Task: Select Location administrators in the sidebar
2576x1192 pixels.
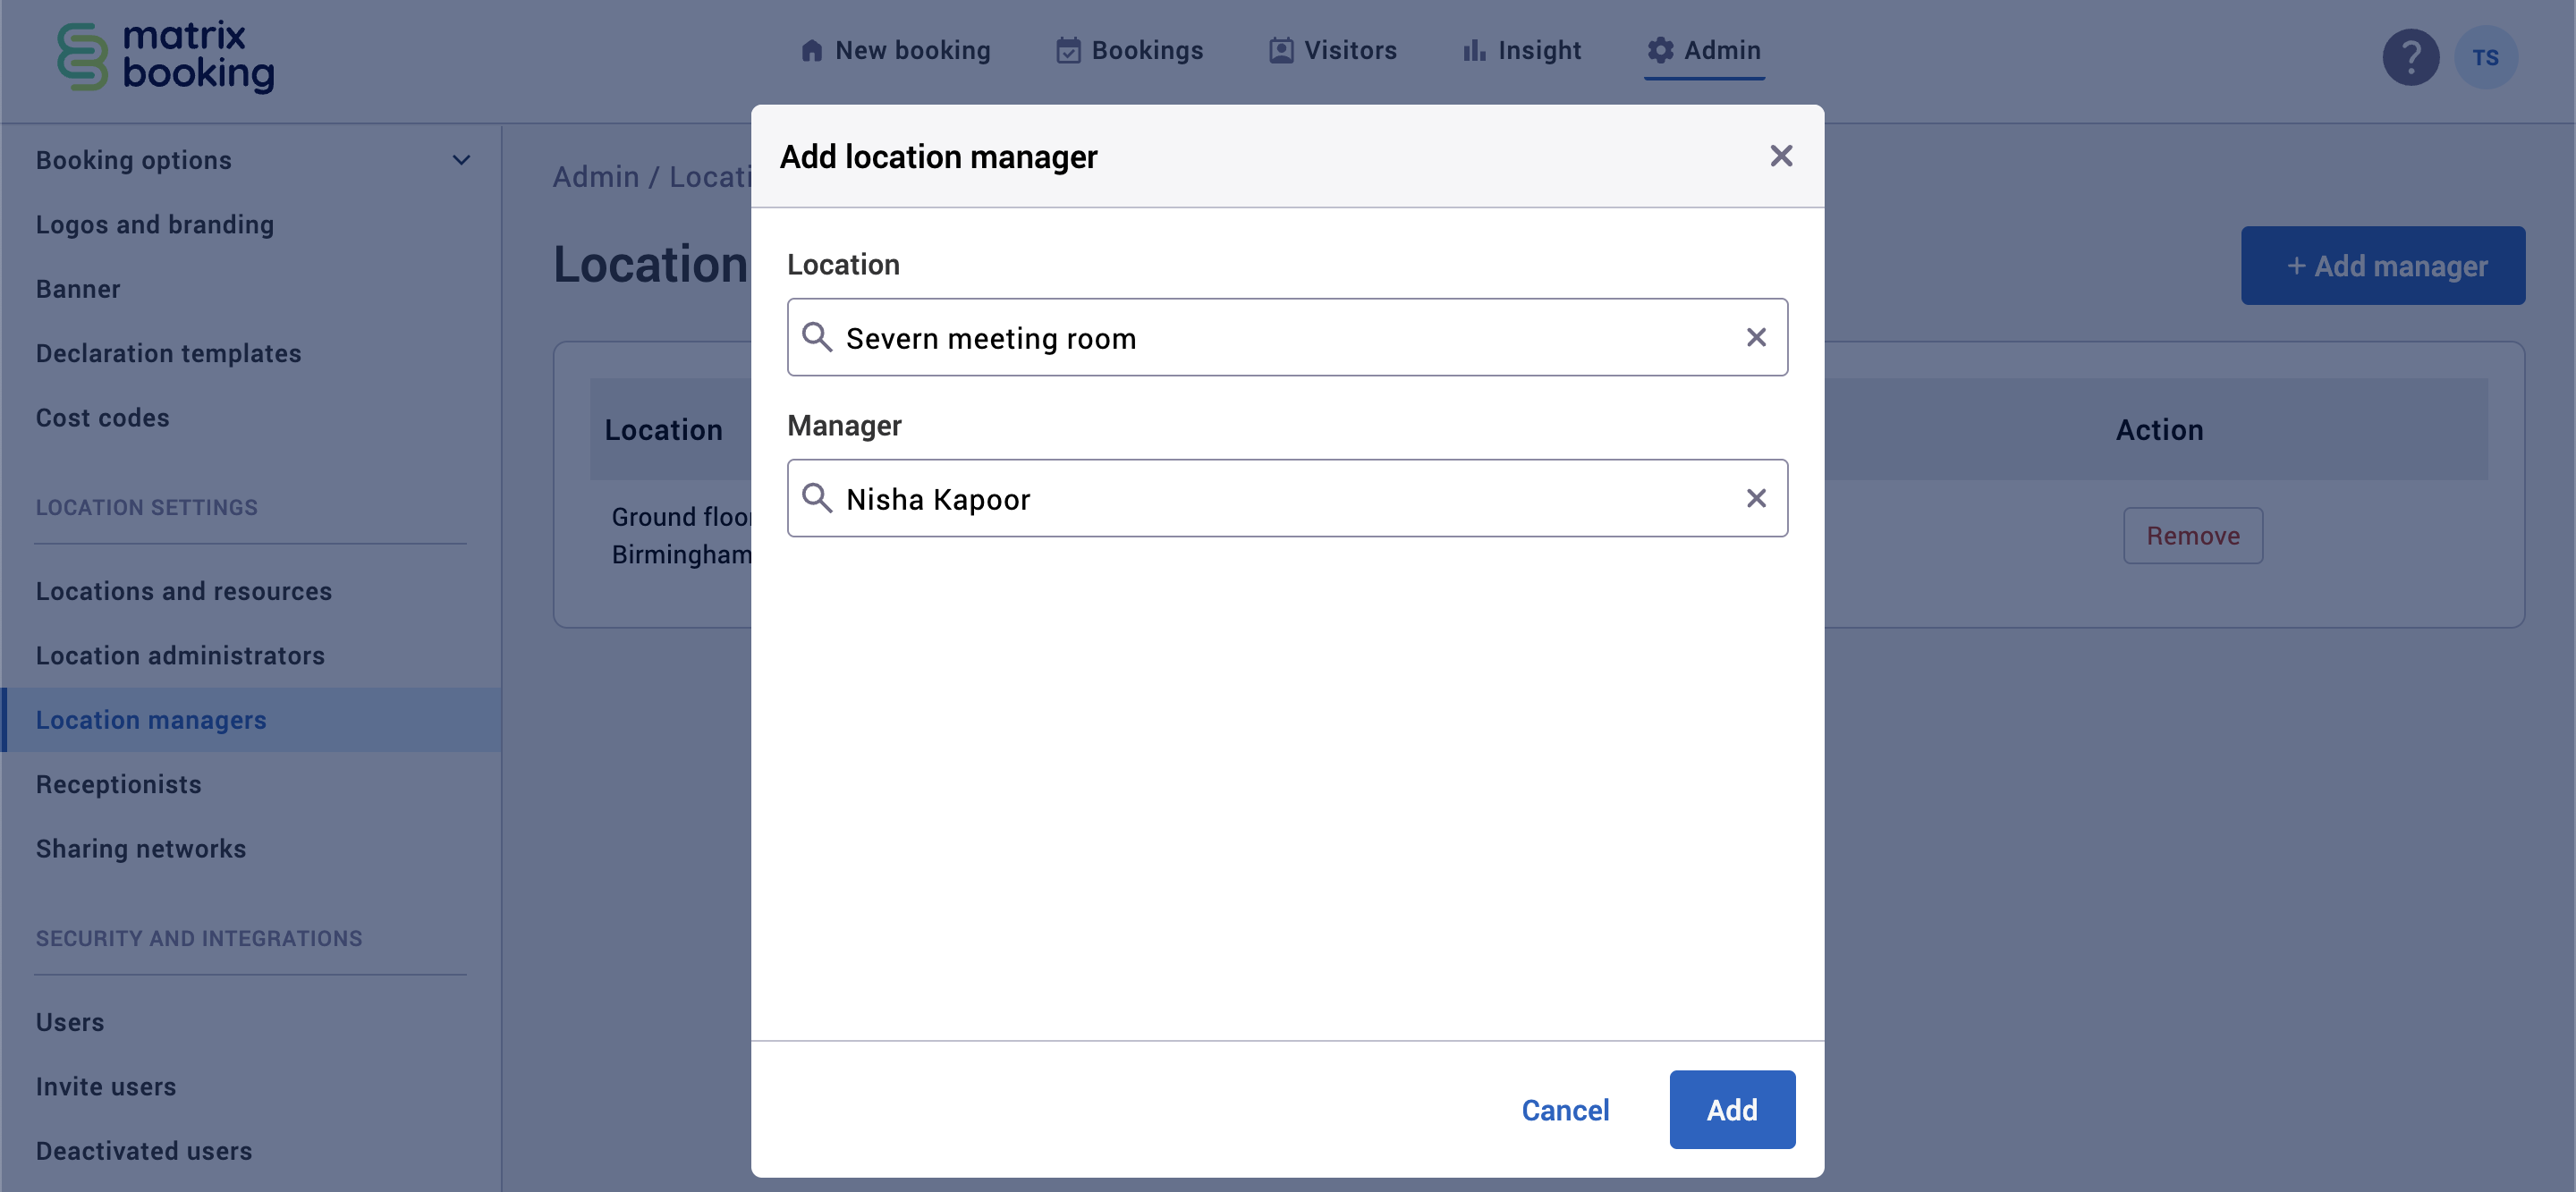Action: tap(180, 655)
